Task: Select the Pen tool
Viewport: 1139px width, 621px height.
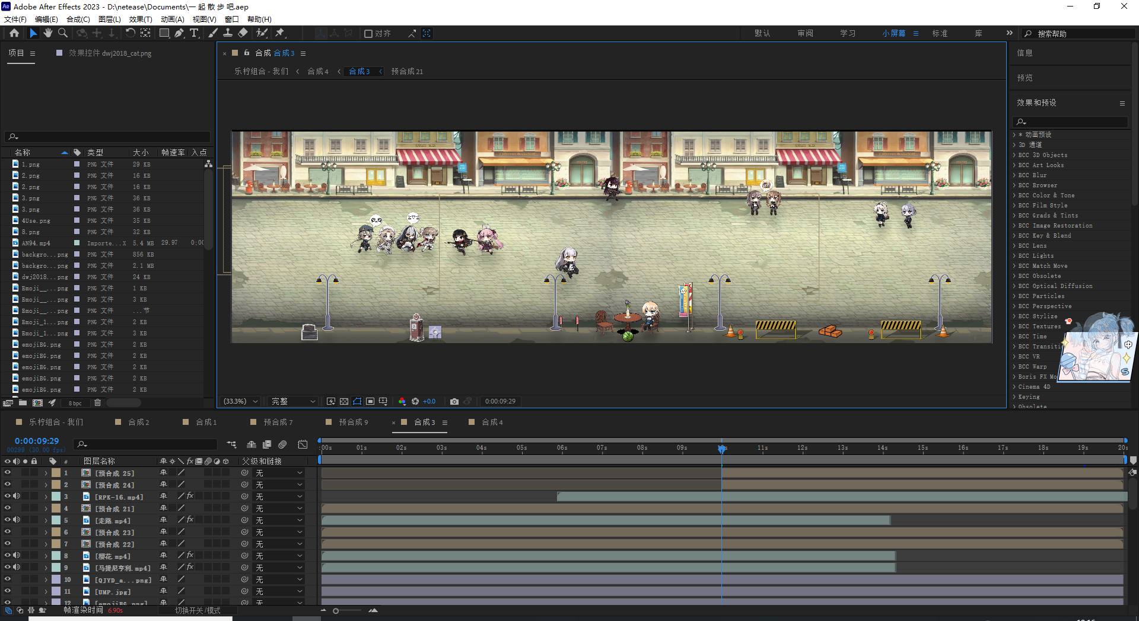Action: (179, 33)
